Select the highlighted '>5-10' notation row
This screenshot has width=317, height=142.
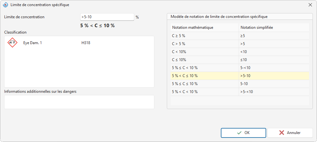[240, 76]
